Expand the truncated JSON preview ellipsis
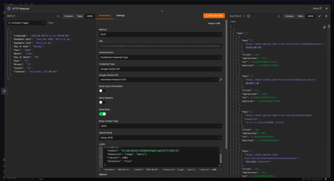Viewport: 334px width, 181px height. coord(220,170)
